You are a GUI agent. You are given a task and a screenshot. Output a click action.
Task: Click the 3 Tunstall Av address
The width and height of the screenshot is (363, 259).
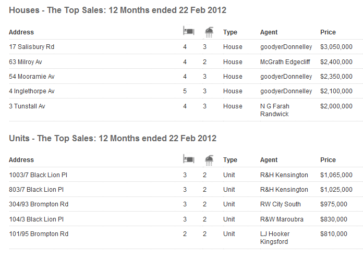point(27,106)
